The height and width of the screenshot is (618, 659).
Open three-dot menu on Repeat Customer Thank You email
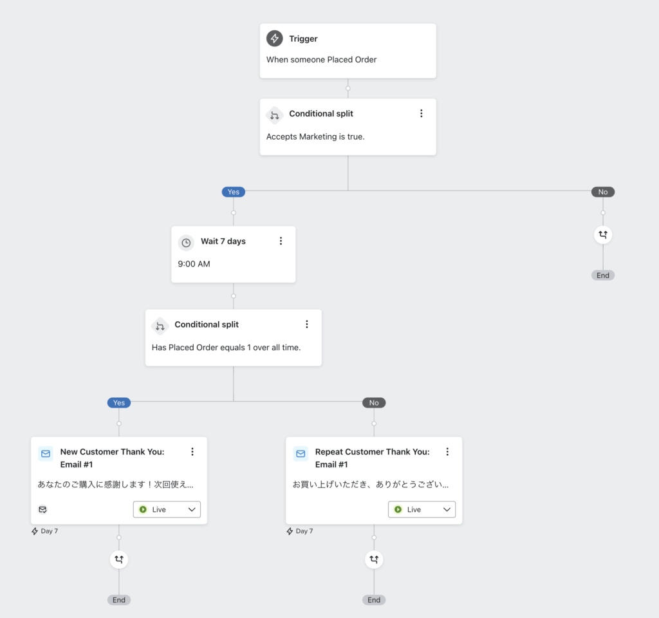[x=447, y=452]
